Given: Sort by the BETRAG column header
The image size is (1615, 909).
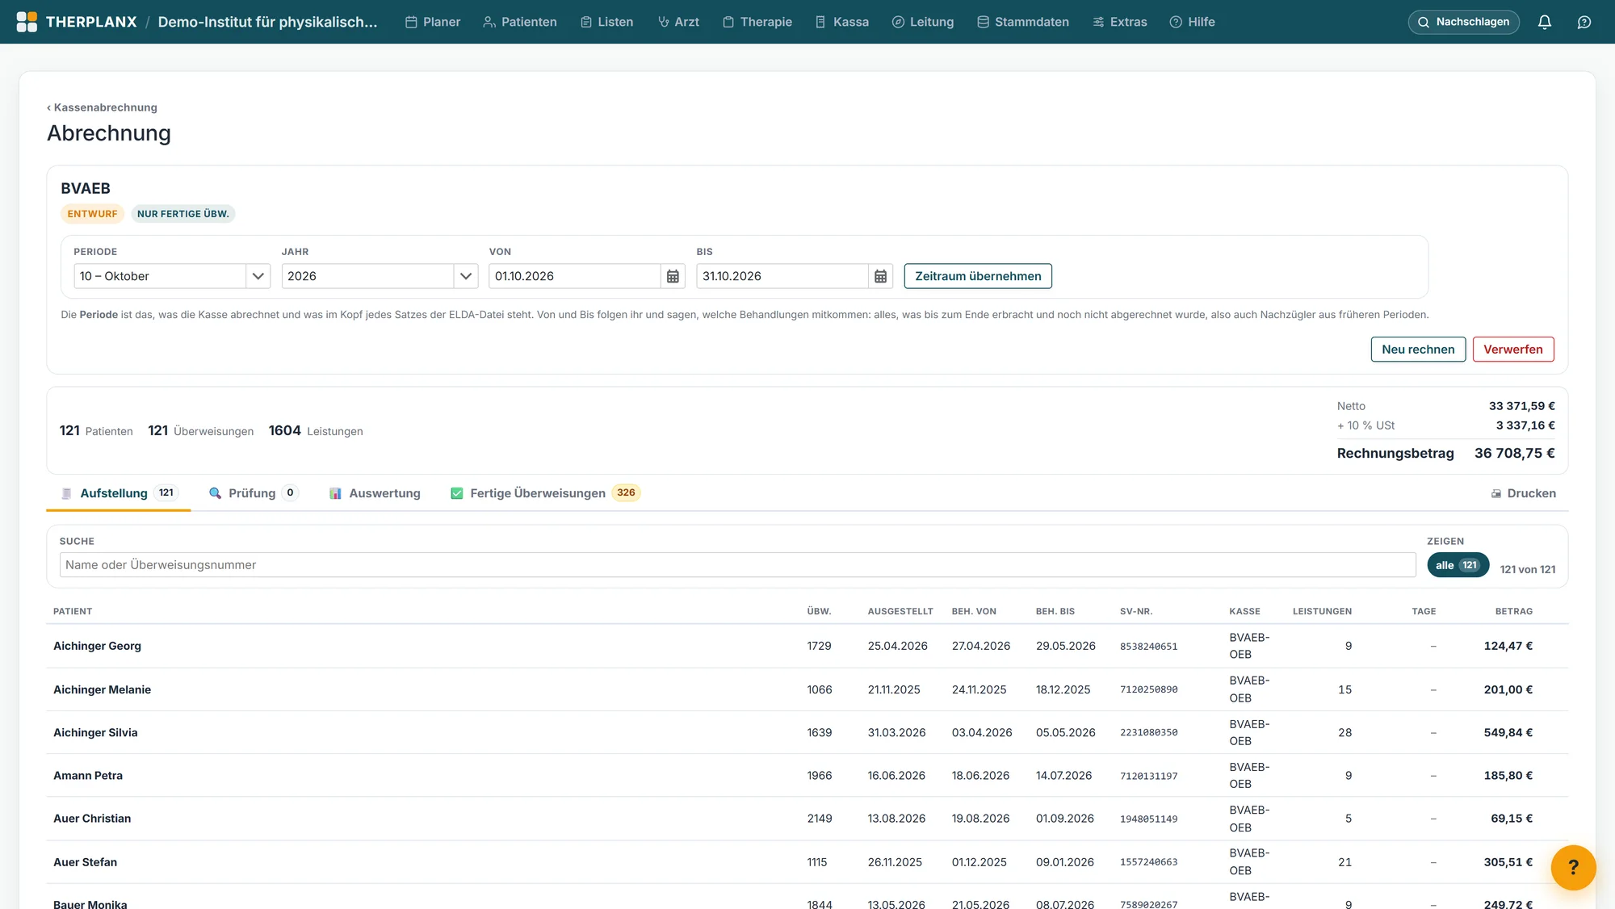Looking at the screenshot, I should tap(1513, 611).
